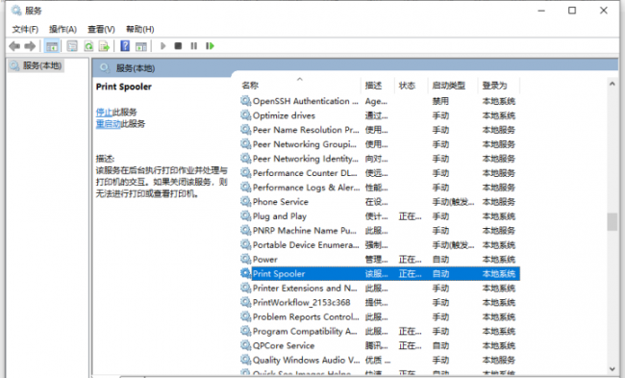625x378 pixels.
Task: Click the Pause Service icon
Action: (x=193, y=46)
